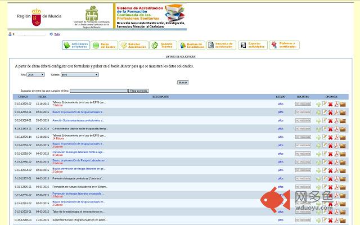Click Sistema de Acreditación banner image
360x225 pixels.
[x=150, y=16]
